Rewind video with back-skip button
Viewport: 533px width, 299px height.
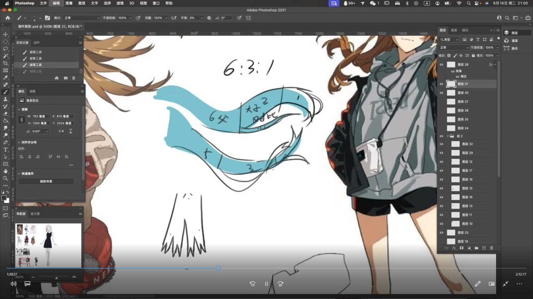pos(252,284)
